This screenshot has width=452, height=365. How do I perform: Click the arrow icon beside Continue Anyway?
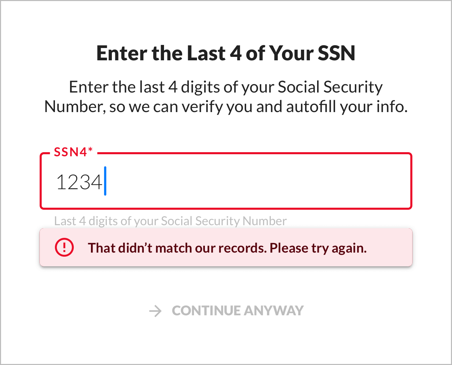[x=155, y=311]
